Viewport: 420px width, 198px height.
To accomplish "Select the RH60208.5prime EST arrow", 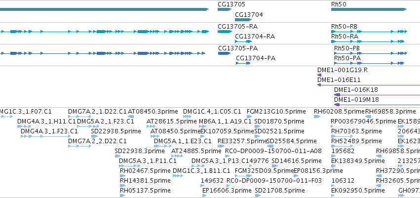I will pyautogui.click(x=317, y=117).
